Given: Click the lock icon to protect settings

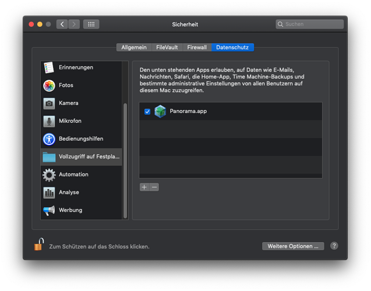Looking at the screenshot, I should (x=39, y=244).
